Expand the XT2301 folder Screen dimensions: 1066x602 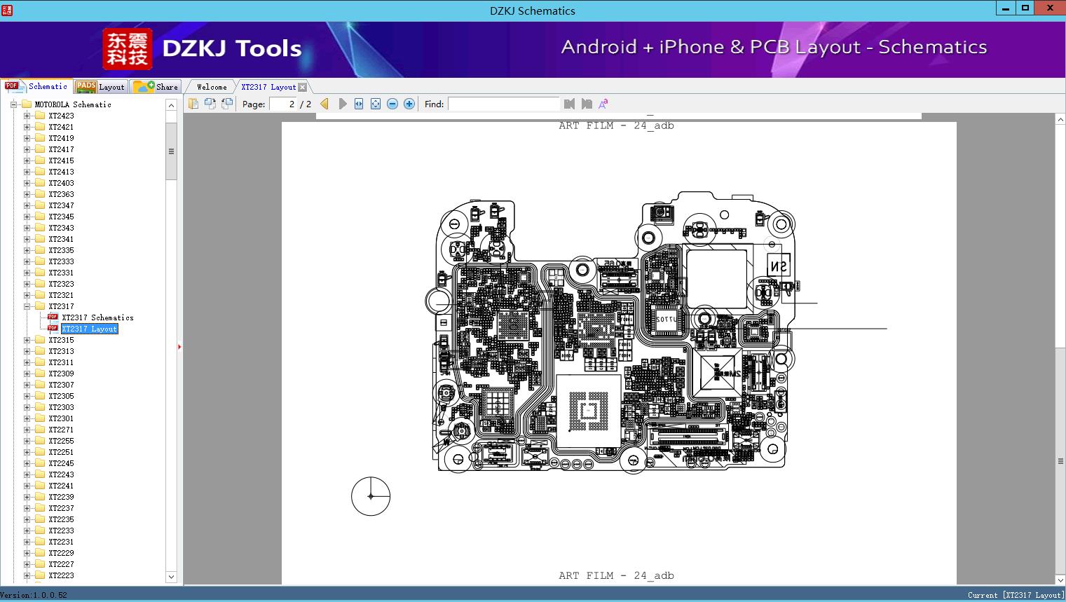point(27,418)
